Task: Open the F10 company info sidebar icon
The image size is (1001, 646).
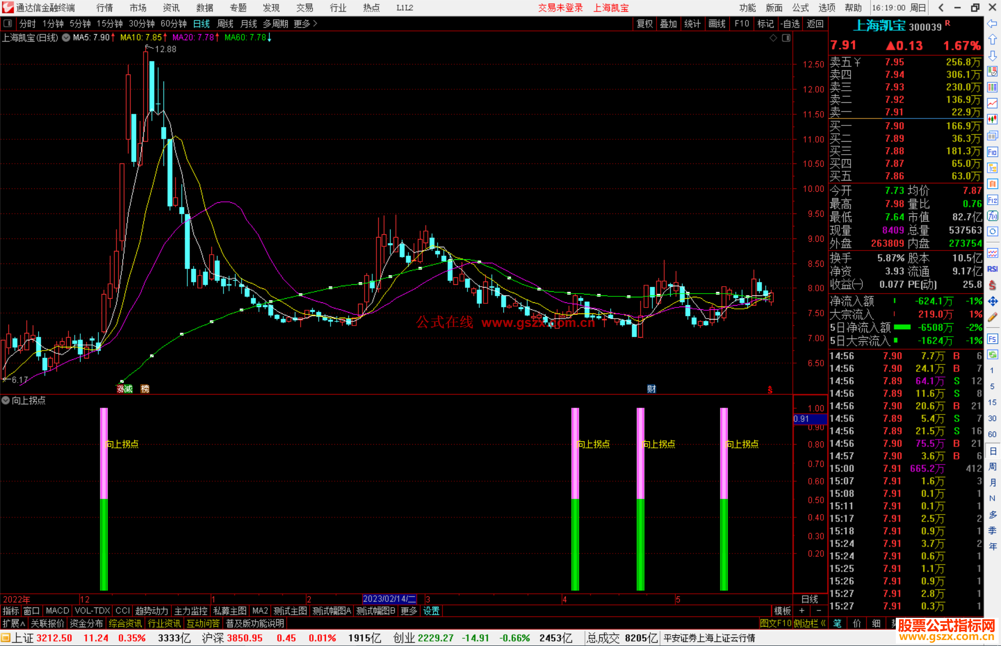Action: [992, 152]
